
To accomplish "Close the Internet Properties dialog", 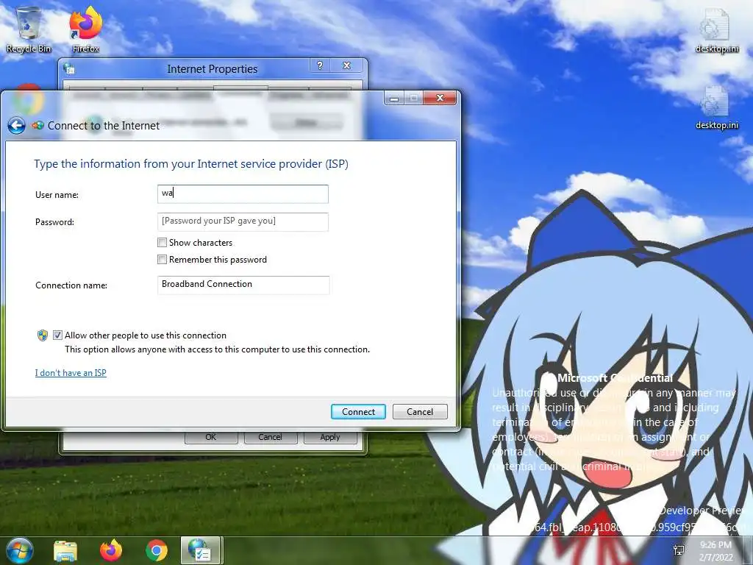I will (x=347, y=65).
